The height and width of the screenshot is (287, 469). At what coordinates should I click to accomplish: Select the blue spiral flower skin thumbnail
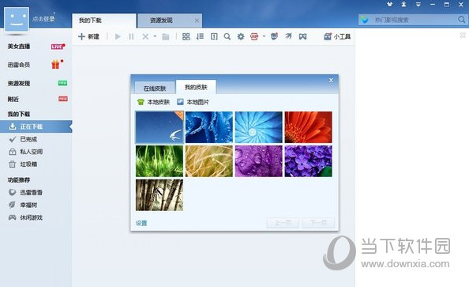pyautogui.click(x=259, y=127)
